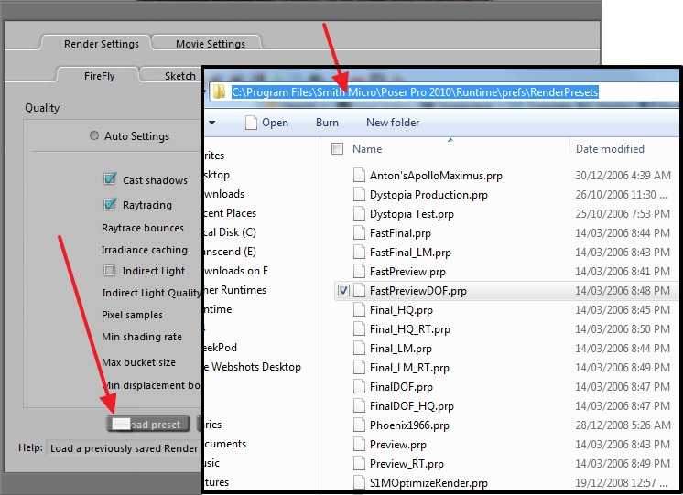The width and height of the screenshot is (683, 495).
Task: Click the highlighted RenderPresets address path
Action: 414,92
